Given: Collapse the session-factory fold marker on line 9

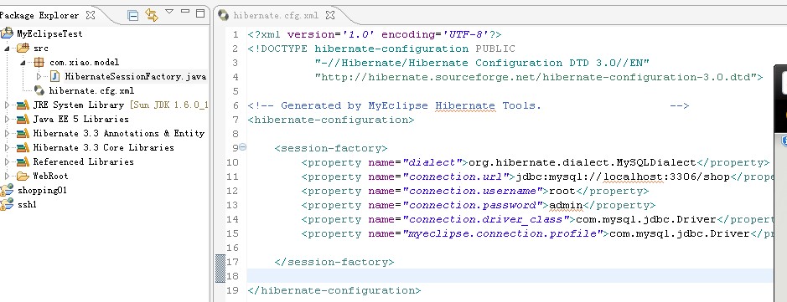Looking at the screenshot, I should tap(242, 147).
